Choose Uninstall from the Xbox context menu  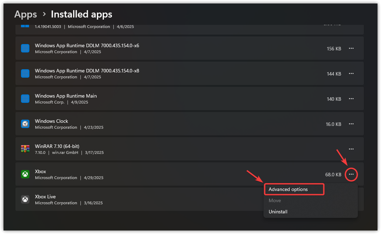click(x=278, y=212)
